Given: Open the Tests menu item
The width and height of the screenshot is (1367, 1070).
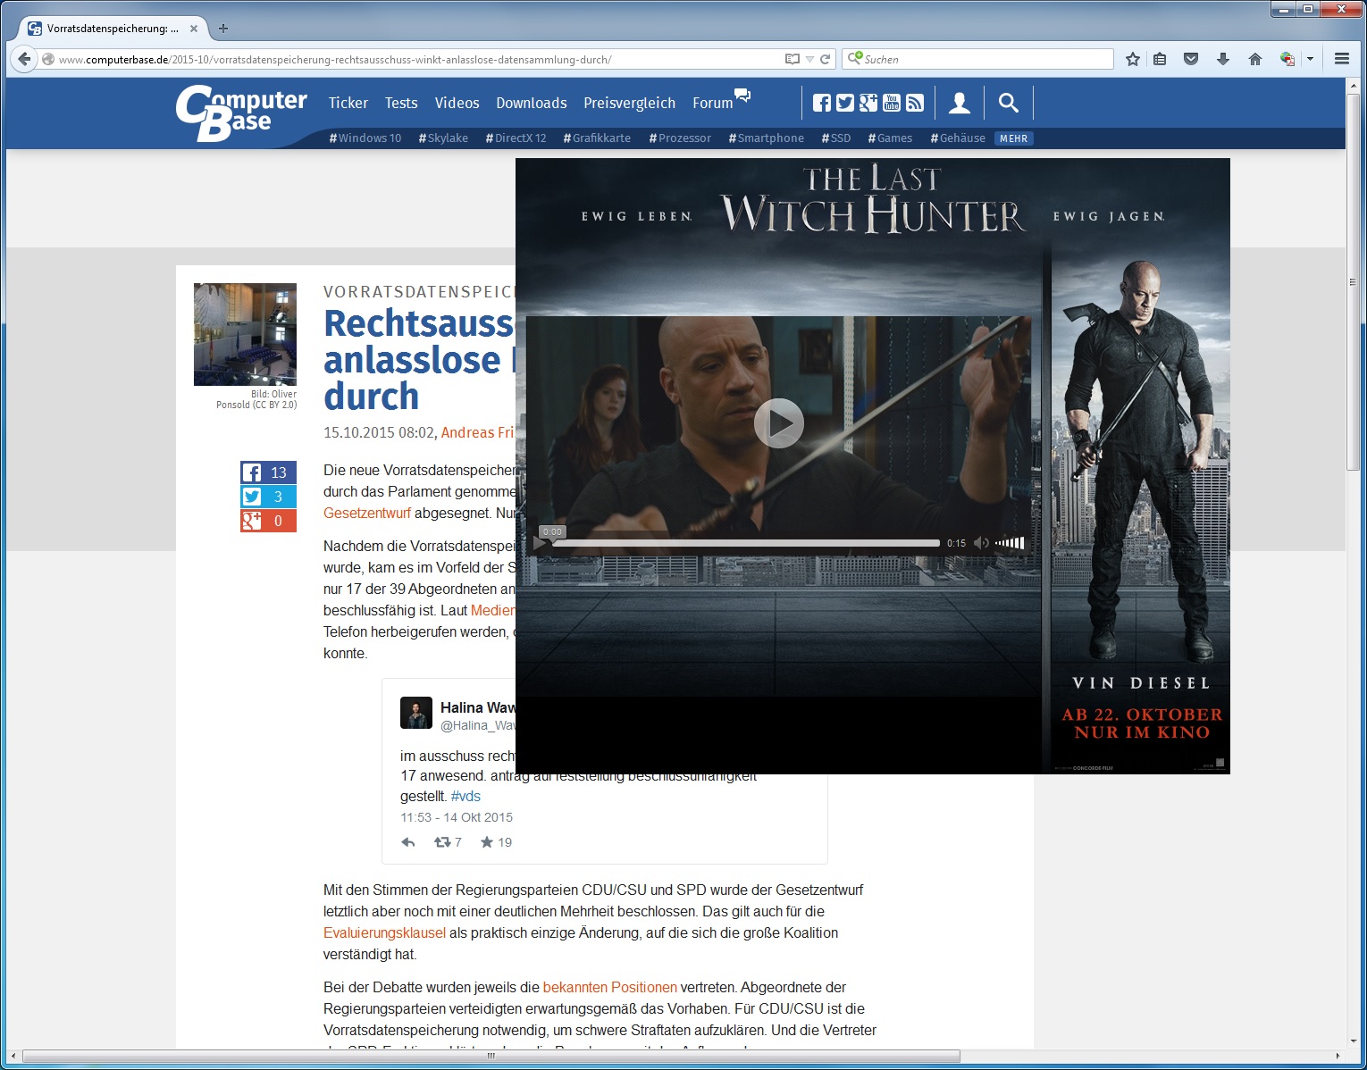Looking at the screenshot, I should pyautogui.click(x=401, y=103).
